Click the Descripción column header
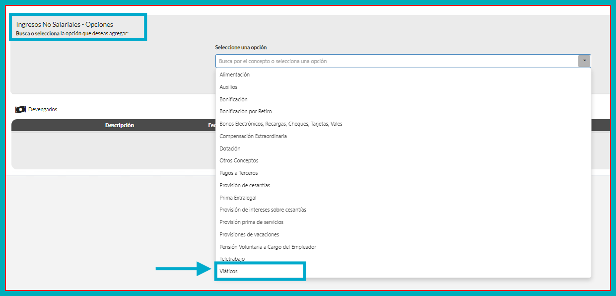Screen dimensions: 616x296 click(x=120, y=125)
